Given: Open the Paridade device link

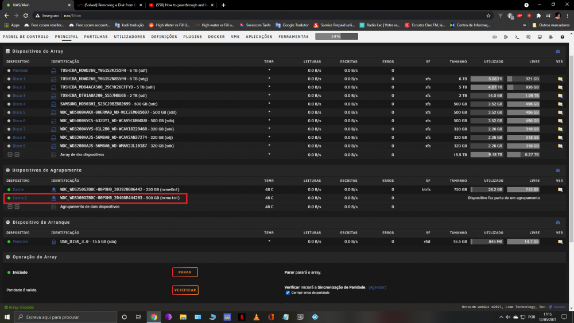Looking at the screenshot, I should [x=20, y=71].
